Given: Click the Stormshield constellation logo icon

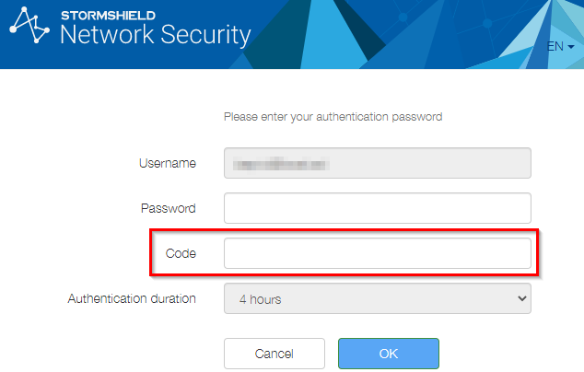Looking at the screenshot, I should point(29,25).
